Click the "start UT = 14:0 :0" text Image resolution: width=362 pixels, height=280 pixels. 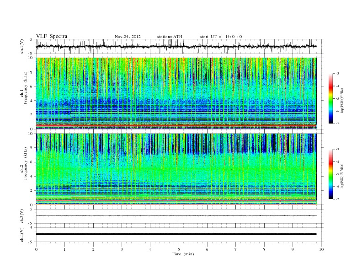[221, 37]
